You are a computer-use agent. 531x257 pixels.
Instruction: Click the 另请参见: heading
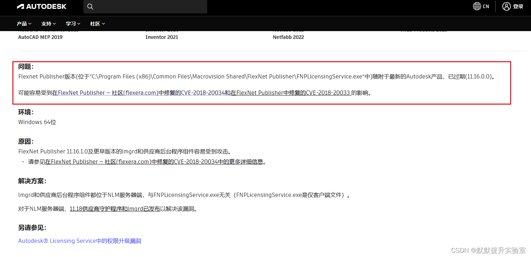click(32, 228)
